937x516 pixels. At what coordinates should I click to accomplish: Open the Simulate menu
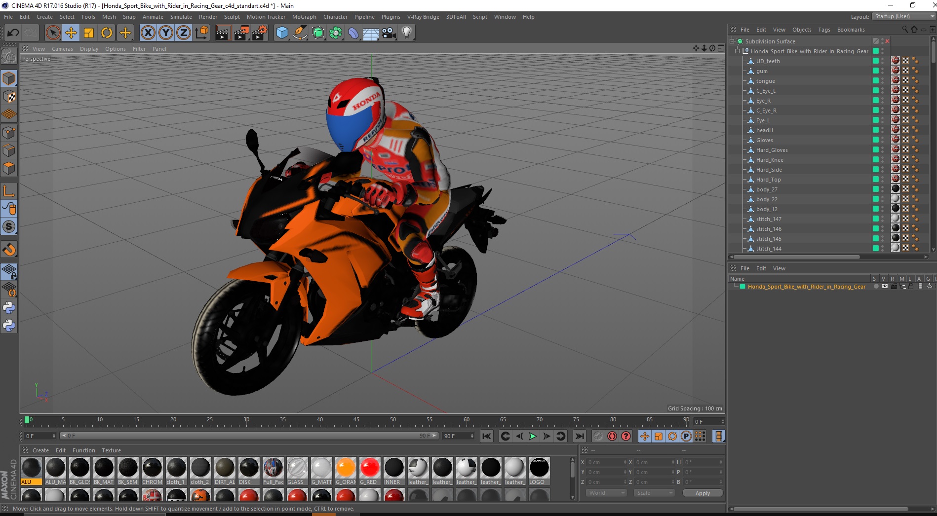(x=181, y=17)
